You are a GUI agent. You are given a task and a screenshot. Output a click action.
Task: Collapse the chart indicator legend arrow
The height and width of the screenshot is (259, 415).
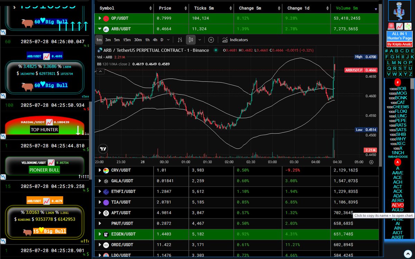coord(100,71)
